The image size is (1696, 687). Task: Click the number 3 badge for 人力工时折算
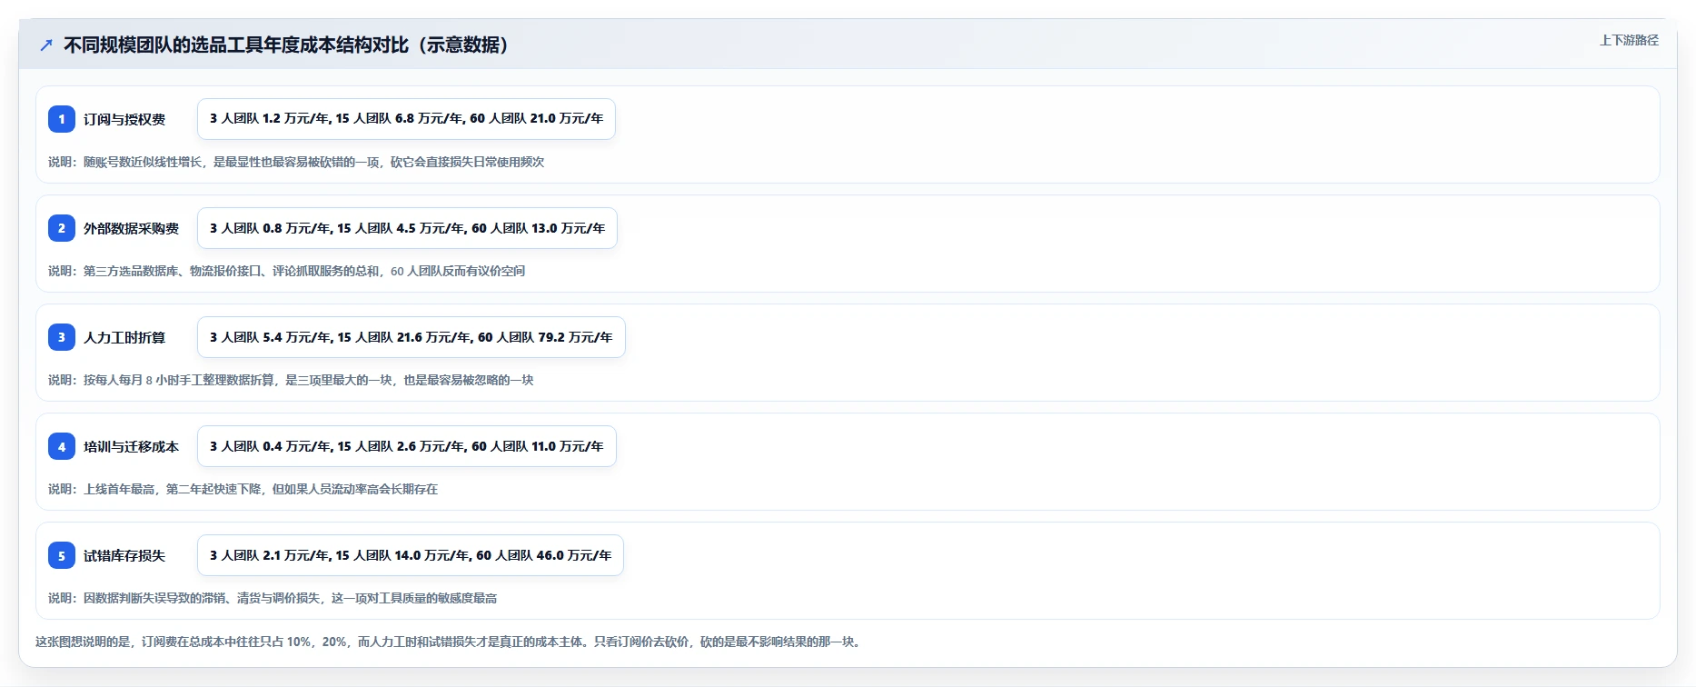pos(62,337)
